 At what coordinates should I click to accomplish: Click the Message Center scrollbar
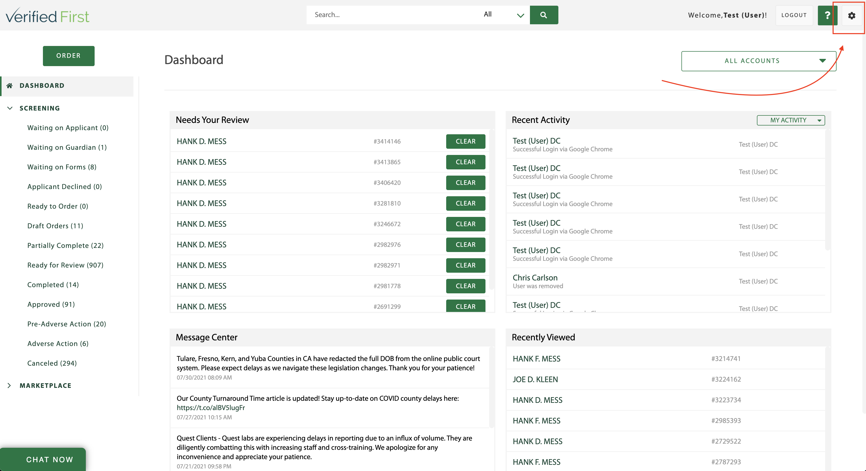pos(491,387)
